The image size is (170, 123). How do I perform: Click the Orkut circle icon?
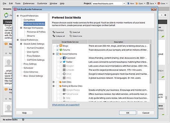[64, 74]
